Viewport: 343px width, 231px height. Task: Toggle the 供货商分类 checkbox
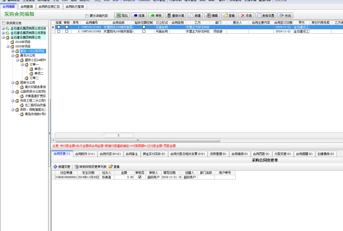[x=4, y=23]
